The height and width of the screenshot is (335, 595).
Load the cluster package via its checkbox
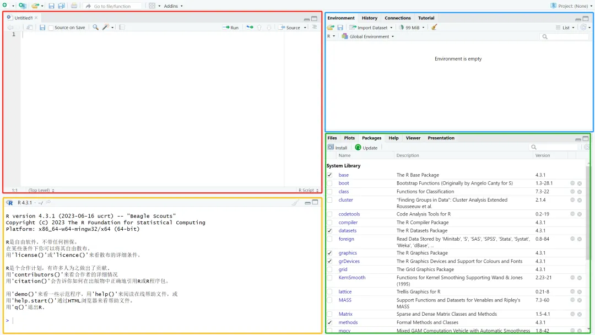pyautogui.click(x=329, y=200)
